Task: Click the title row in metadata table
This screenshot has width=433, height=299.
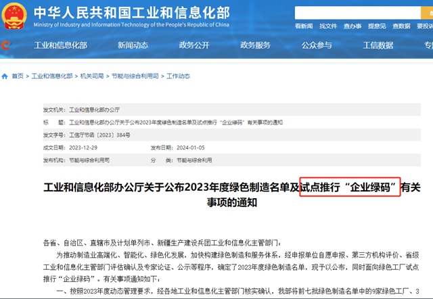Action: pyautogui.click(x=231, y=122)
